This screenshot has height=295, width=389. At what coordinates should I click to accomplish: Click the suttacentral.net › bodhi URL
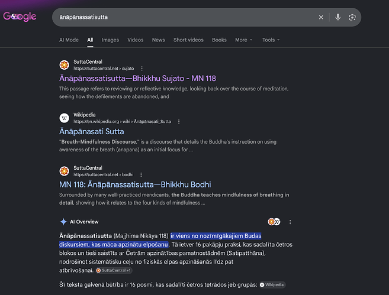pos(103,174)
